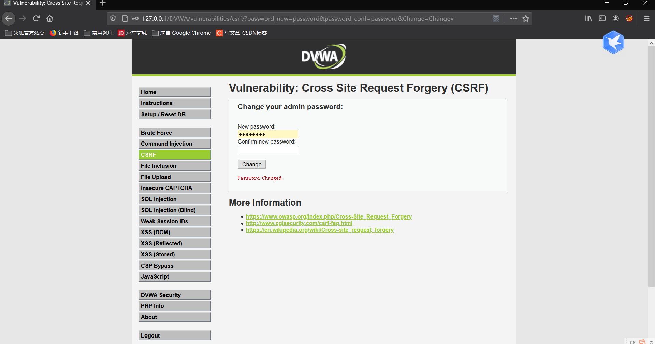Focus the Confirm new password field

pos(268,149)
